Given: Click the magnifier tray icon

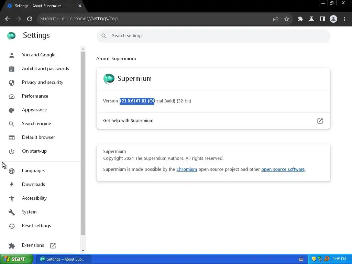Looking at the screenshot, I should 327,259.
